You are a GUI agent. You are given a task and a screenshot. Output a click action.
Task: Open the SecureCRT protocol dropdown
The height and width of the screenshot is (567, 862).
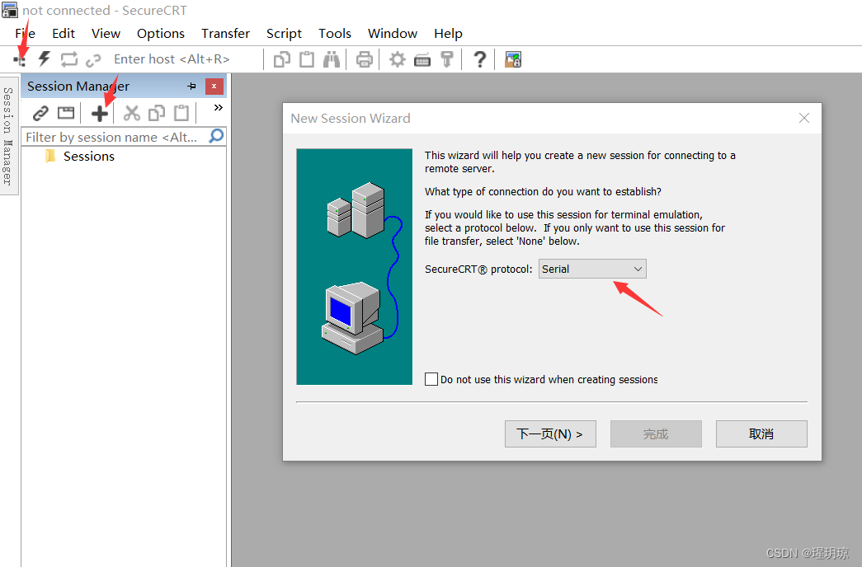click(x=592, y=269)
